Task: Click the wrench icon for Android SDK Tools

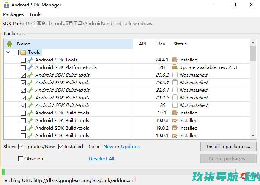Action: 30,60
